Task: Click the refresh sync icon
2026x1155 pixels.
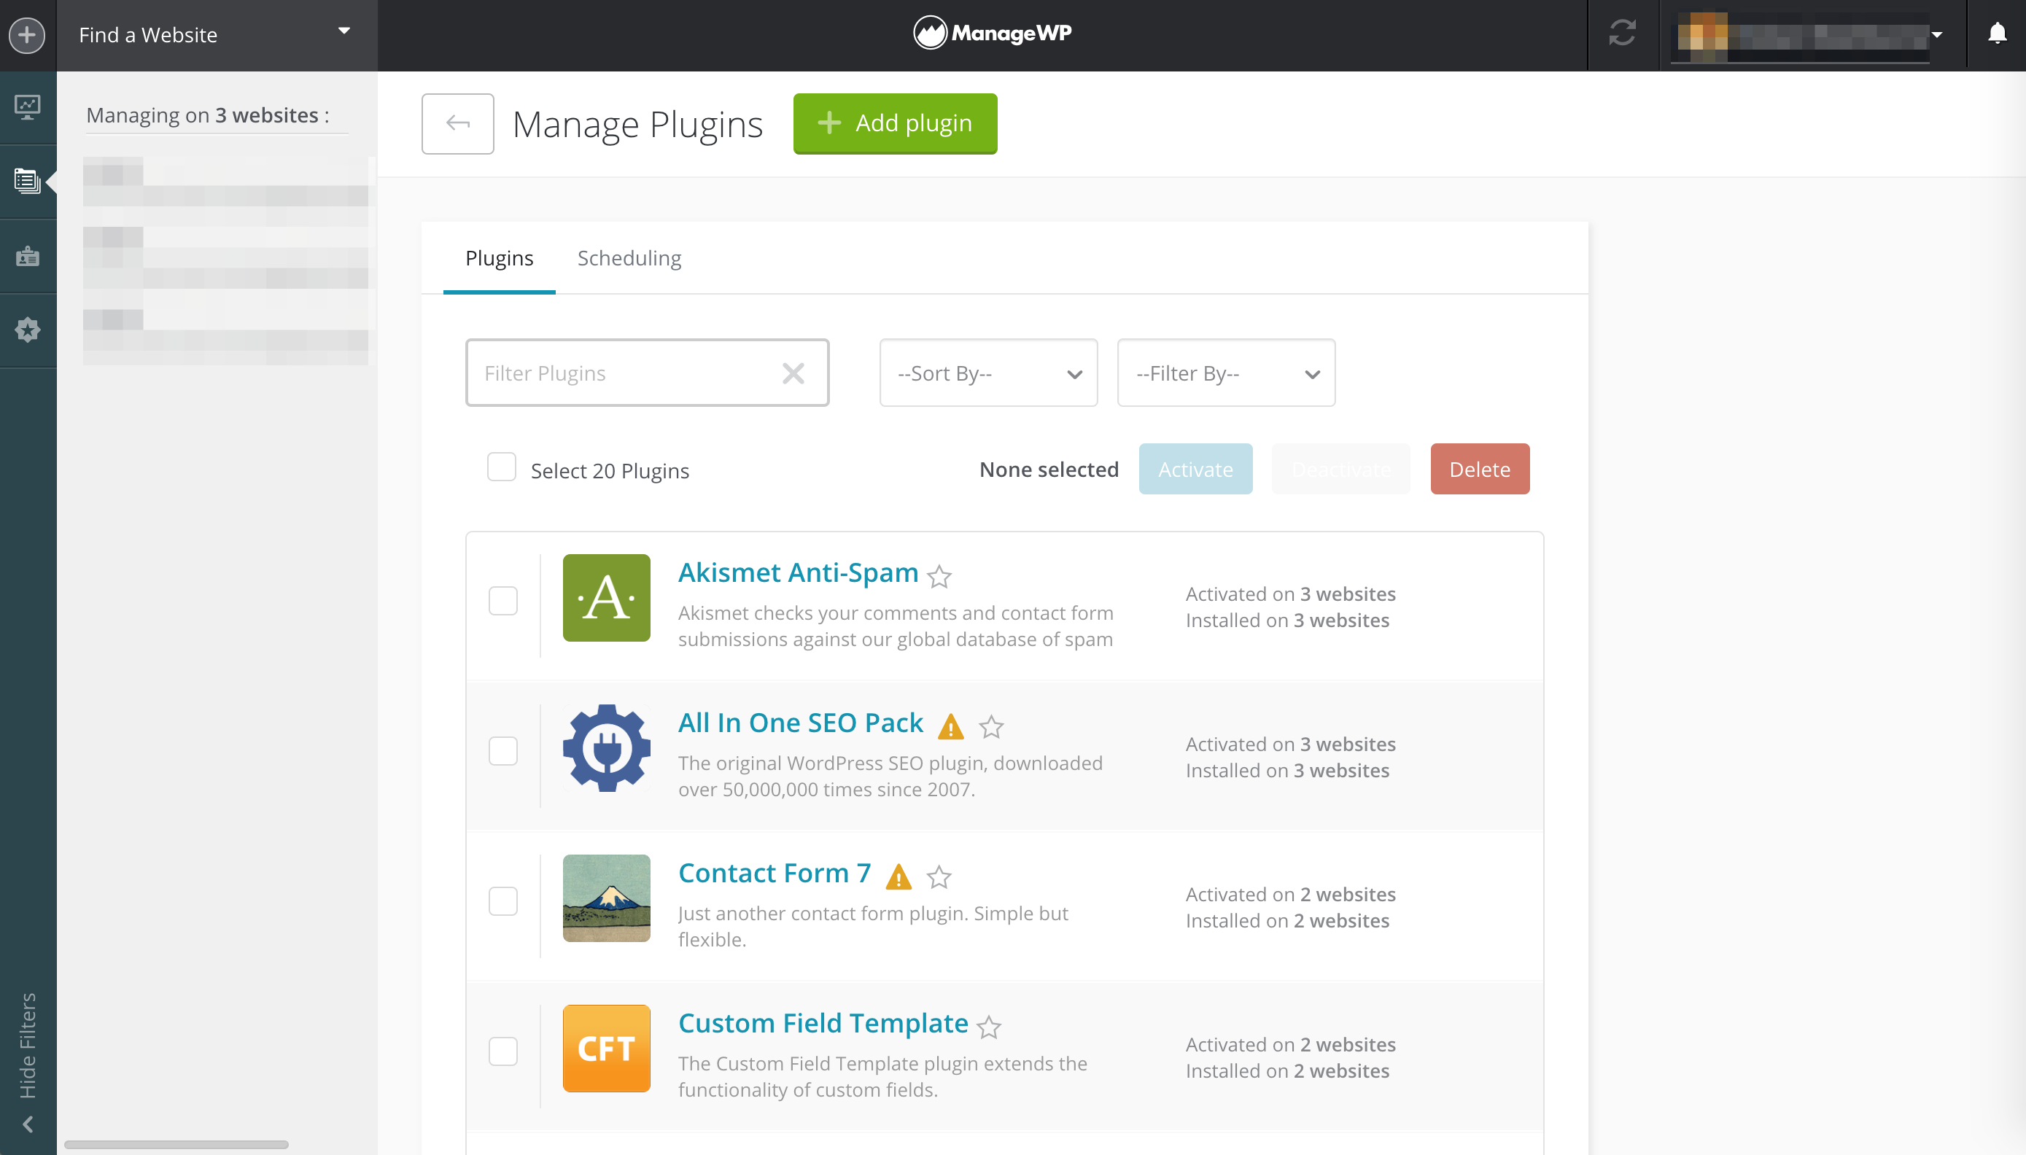Action: coord(1622,34)
